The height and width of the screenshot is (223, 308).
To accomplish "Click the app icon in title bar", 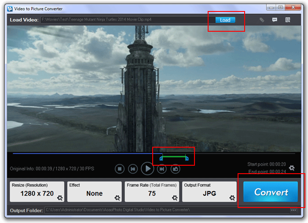I will click(x=10, y=9).
